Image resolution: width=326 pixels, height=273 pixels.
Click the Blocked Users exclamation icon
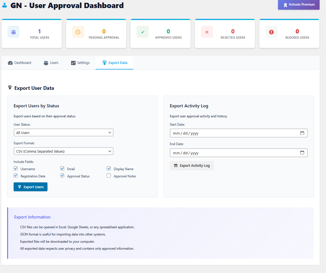point(271,31)
